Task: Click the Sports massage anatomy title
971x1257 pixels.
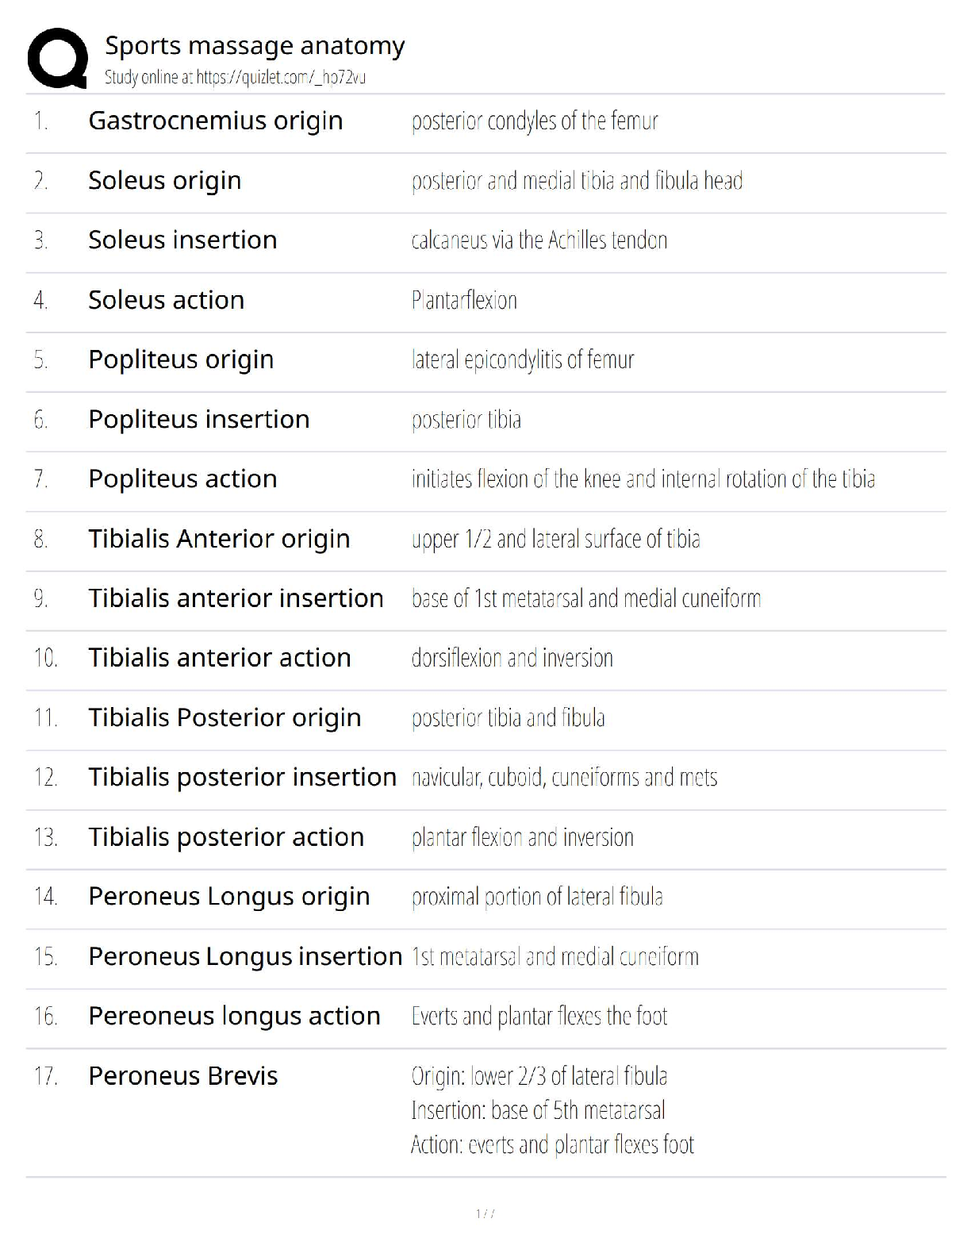Action: 255,46
